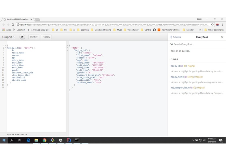Collapse query line 2 fold arrow

[6, 48]
